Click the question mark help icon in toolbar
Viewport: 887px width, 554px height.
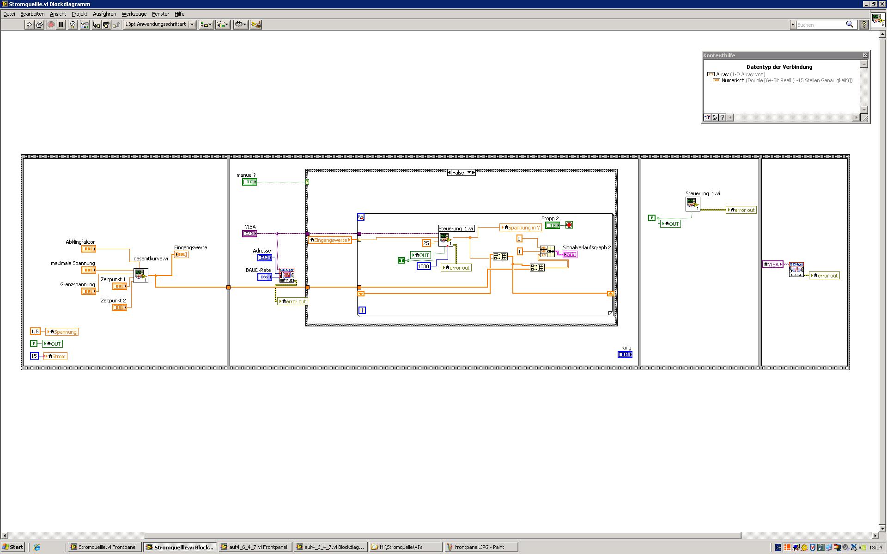tap(863, 25)
